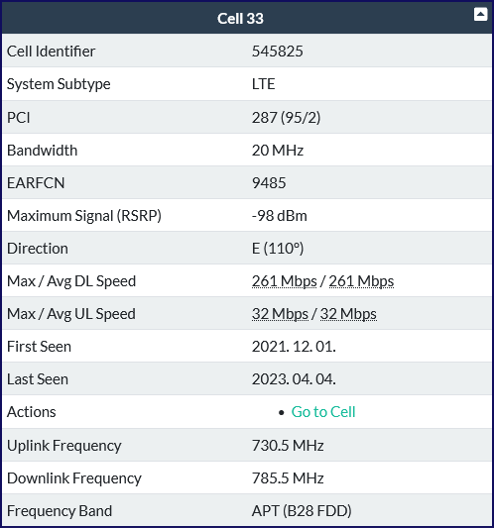Screen dimensions: 494x528
Task: Open the Go to Cell link
Action: tap(323, 412)
